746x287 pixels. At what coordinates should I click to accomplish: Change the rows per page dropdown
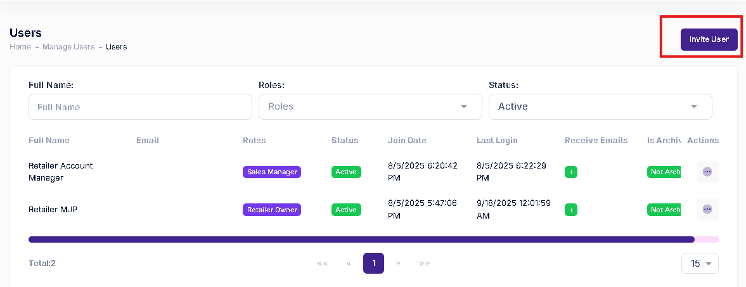[x=700, y=264]
